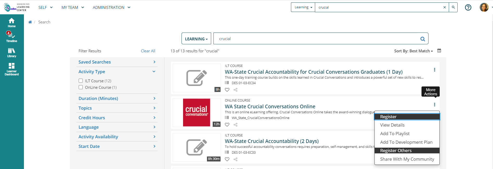Favorite the Crucial Accountability 1 Day course

pyautogui.click(x=227, y=90)
